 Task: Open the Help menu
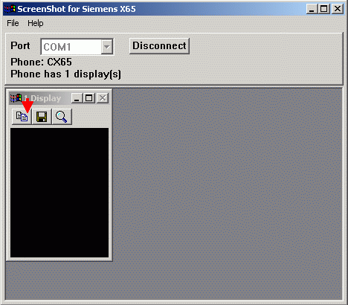click(x=36, y=23)
